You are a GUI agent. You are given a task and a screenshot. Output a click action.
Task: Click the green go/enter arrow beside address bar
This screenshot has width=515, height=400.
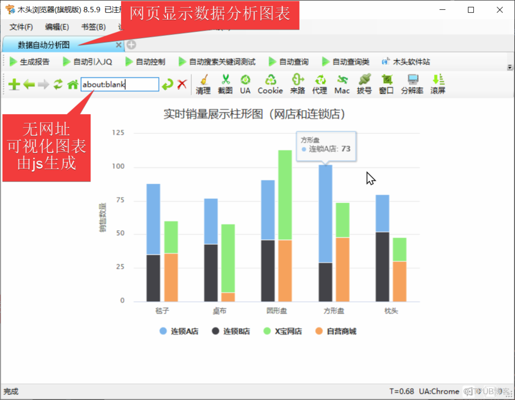tap(167, 85)
